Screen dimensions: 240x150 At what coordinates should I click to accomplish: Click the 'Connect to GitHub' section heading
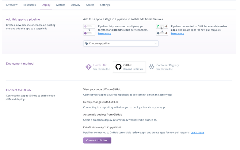[x=18, y=90]
